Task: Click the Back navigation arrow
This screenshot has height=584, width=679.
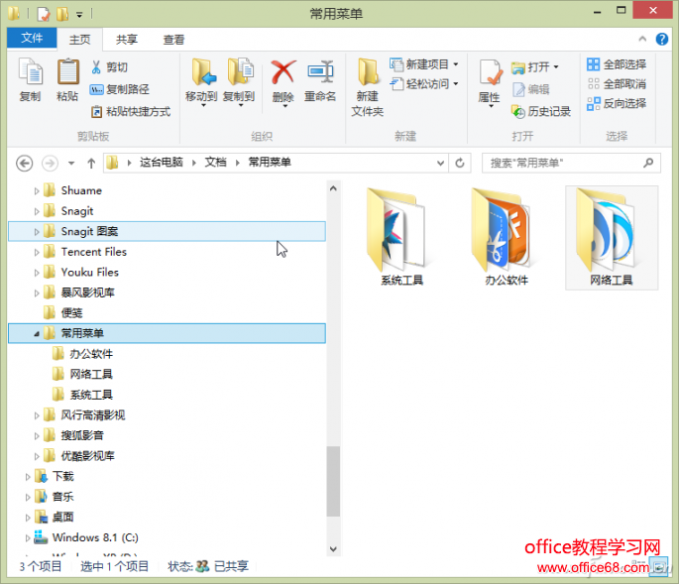Action: click(24, 164)
